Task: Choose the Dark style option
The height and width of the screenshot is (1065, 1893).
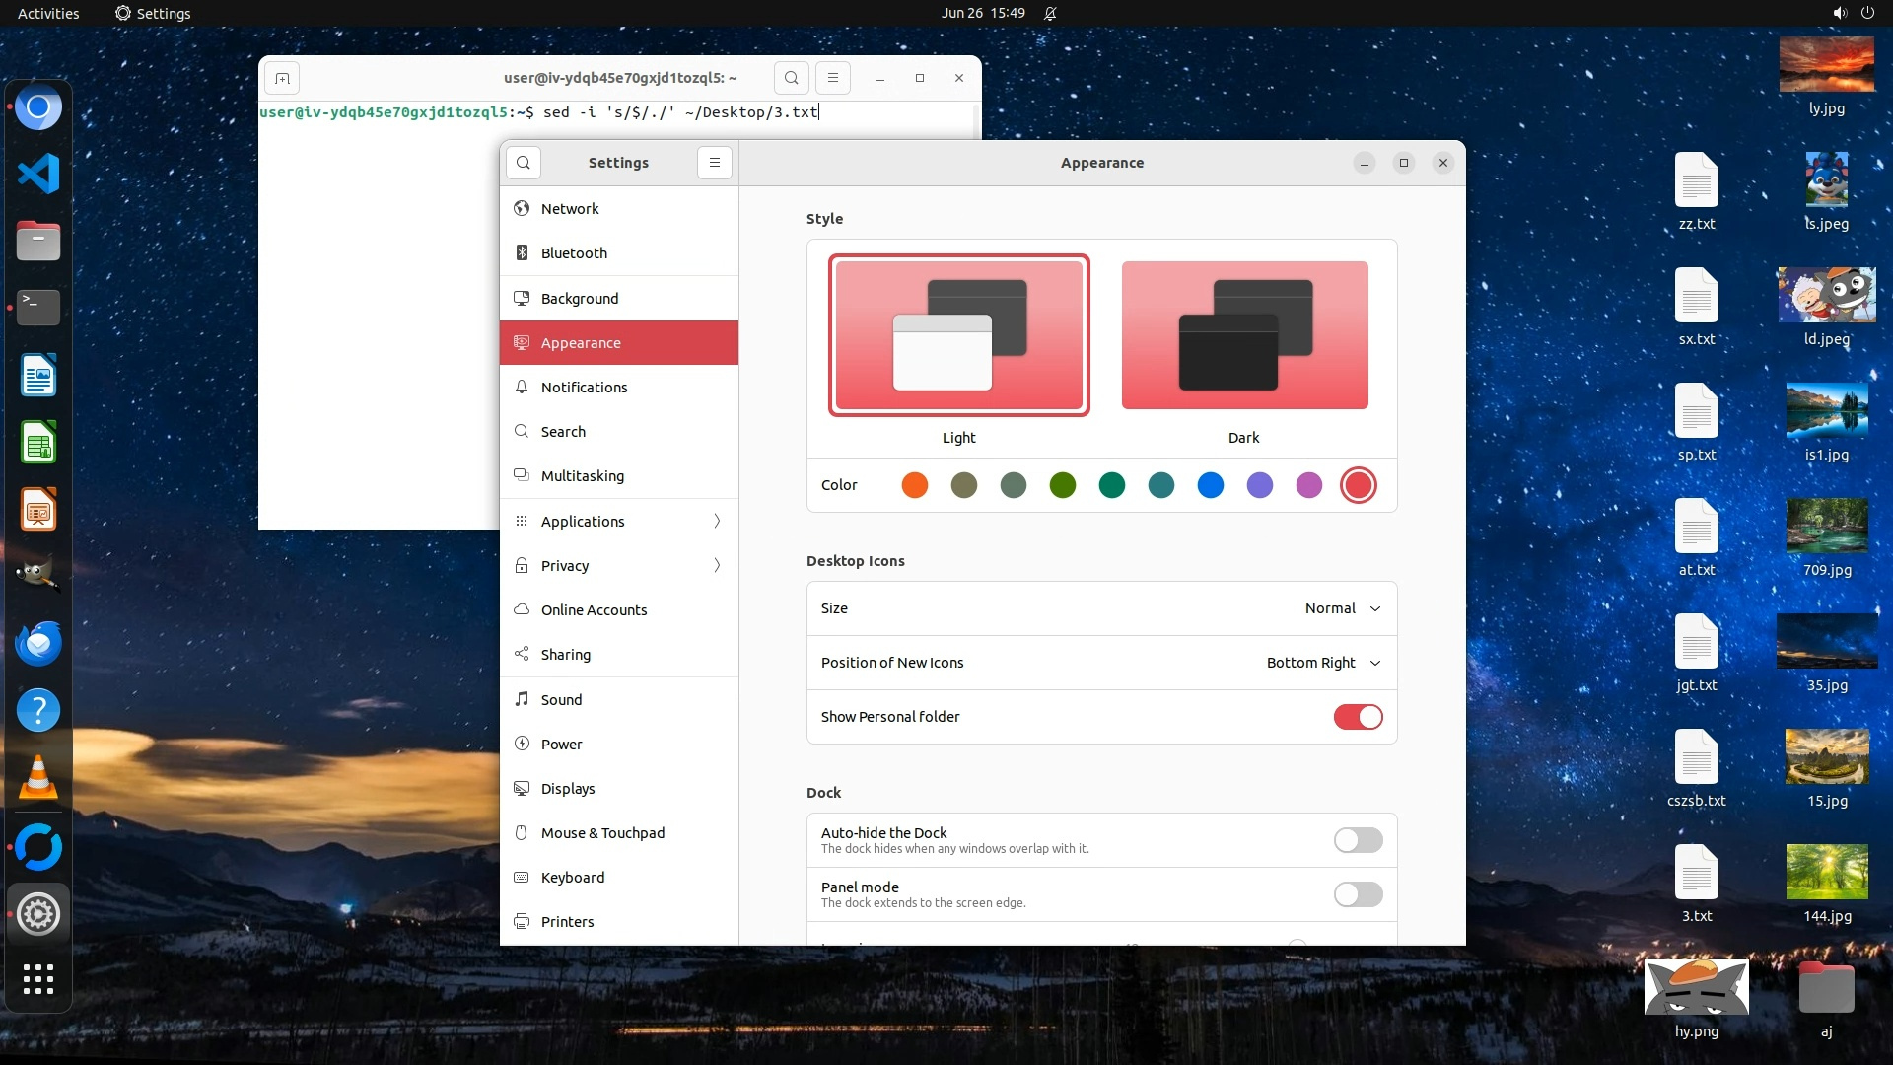Action: click(1244, 336)
